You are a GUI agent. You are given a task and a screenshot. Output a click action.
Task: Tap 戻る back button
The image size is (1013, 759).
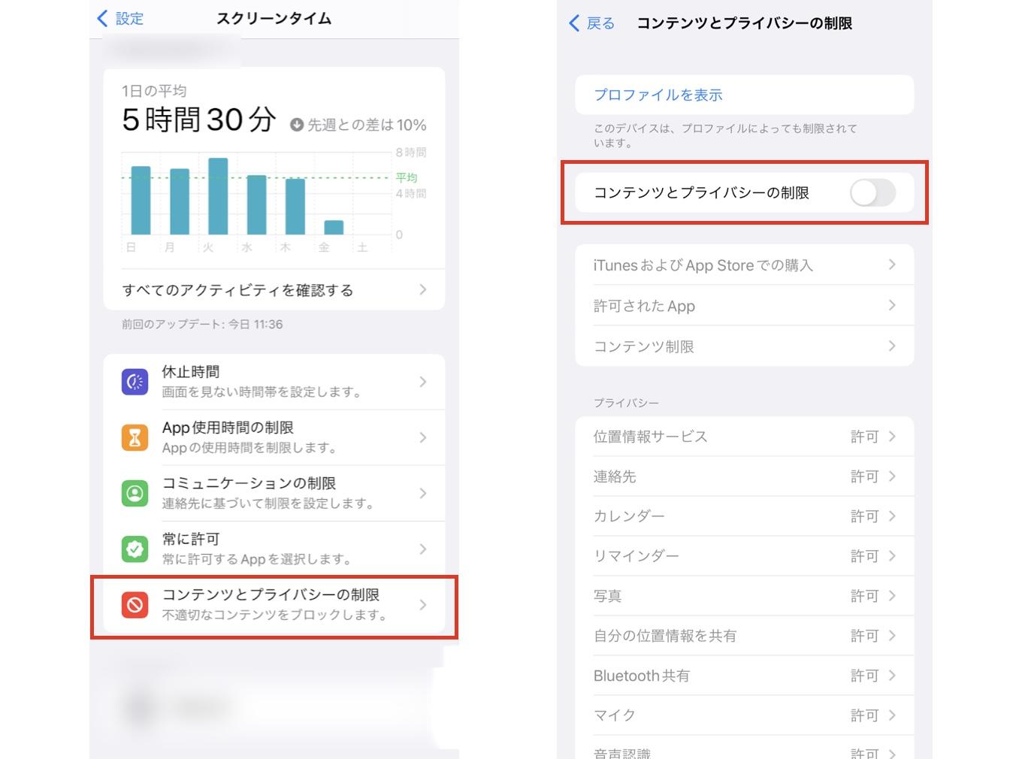pos(591,23)
